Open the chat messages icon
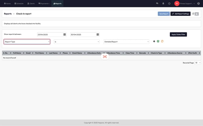Viewport: 203px width, 126px height. point(157,3)
